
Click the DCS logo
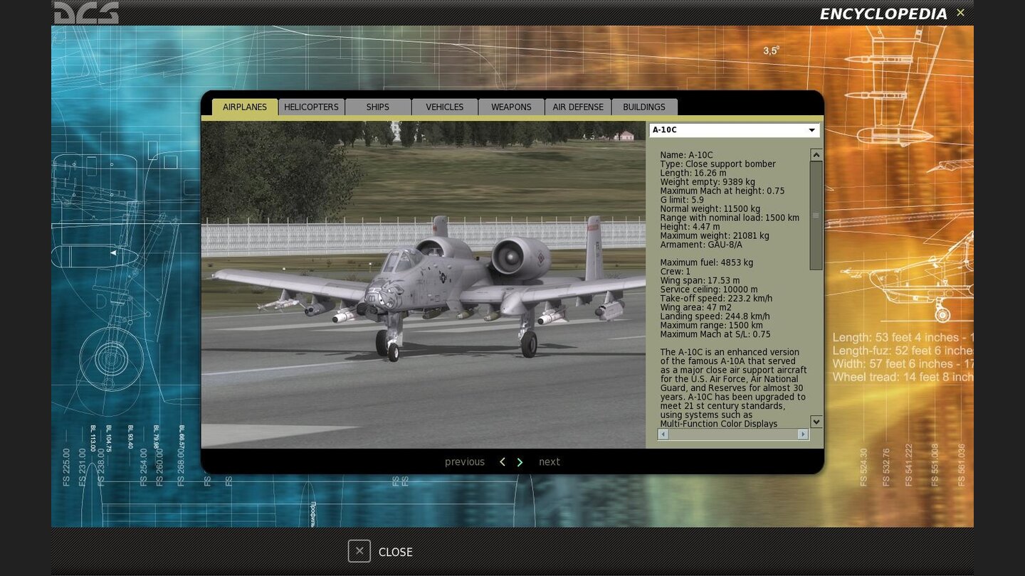pos(86,13)
